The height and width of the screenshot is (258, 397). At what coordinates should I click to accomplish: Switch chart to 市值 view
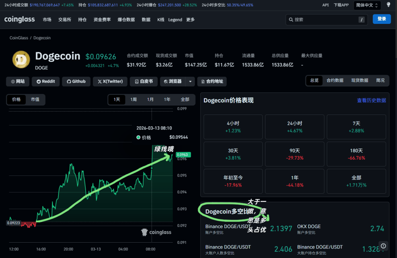(35, 99)
